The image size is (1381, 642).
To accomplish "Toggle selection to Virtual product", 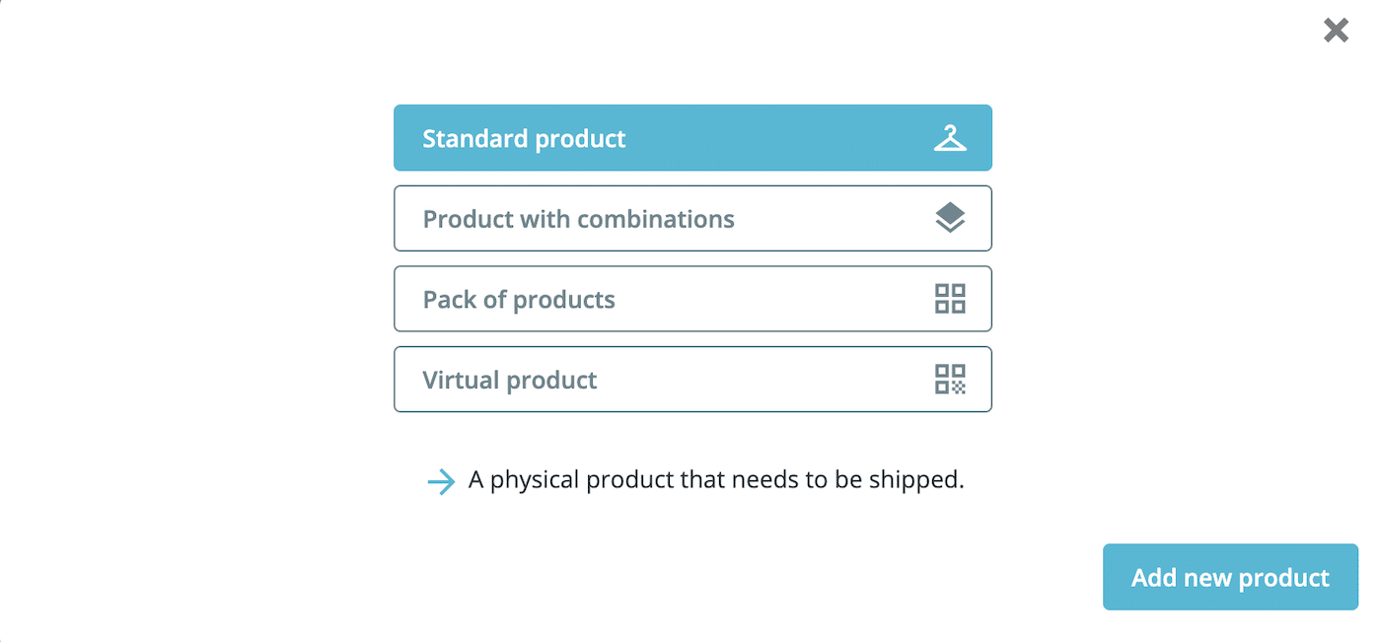I will [692, 379].
